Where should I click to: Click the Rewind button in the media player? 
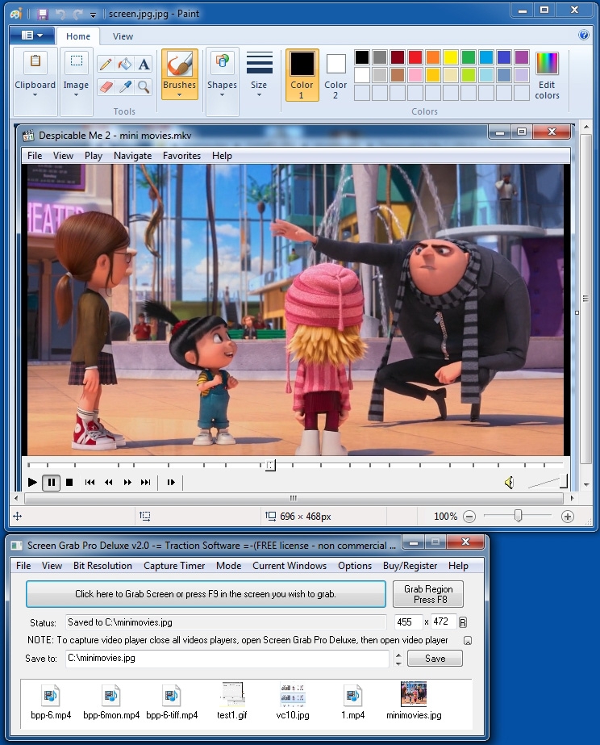coord(108,483)
